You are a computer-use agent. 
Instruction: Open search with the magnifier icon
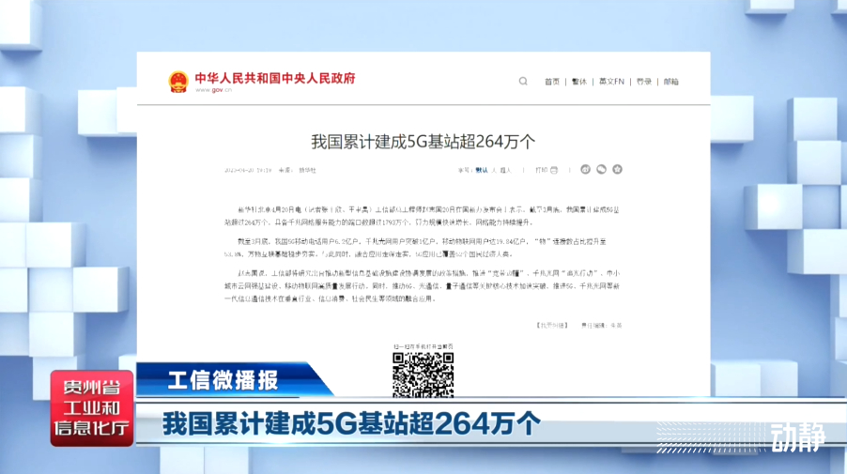pyautogui.click(x=523, y=82)
